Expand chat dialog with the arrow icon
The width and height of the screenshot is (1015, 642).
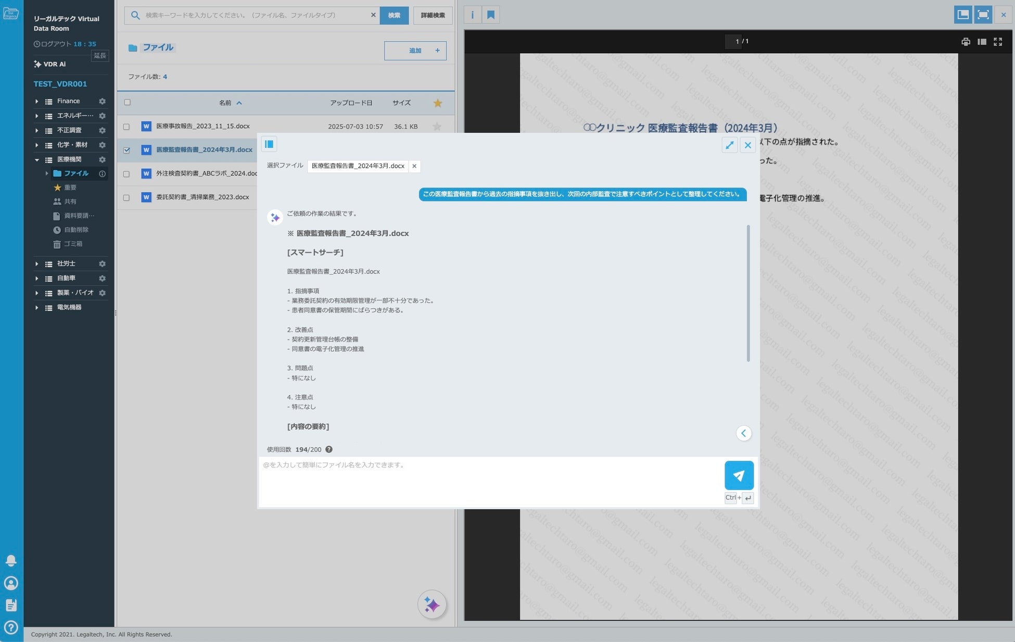pyautogui.click(x=729, y=145)
